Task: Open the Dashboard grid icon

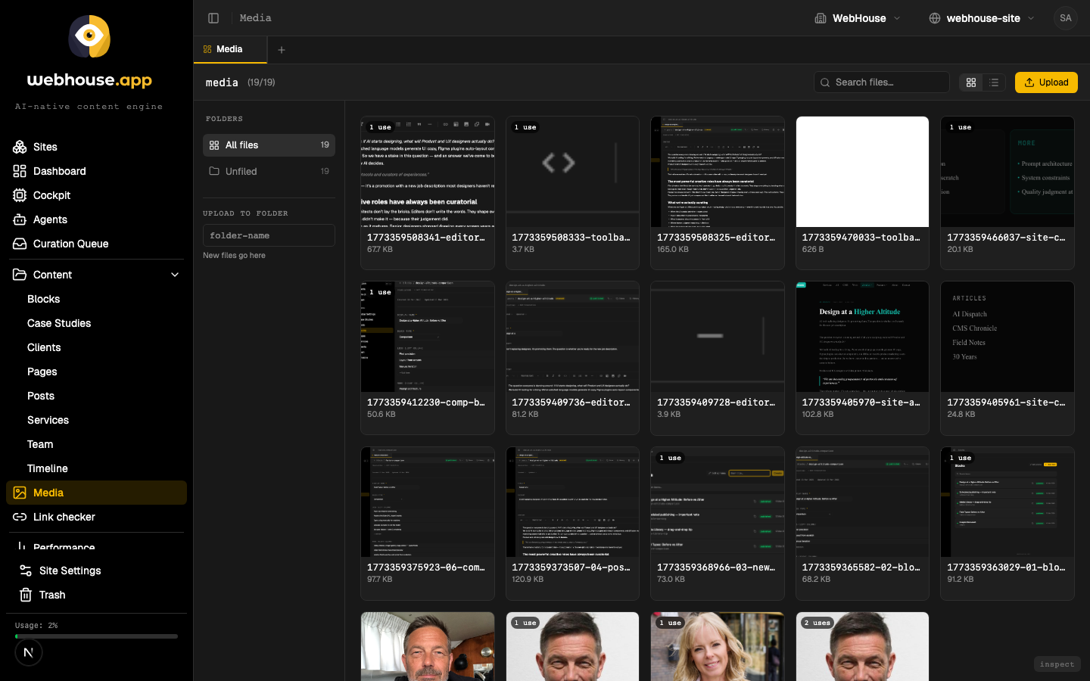Action: point(20,171)
